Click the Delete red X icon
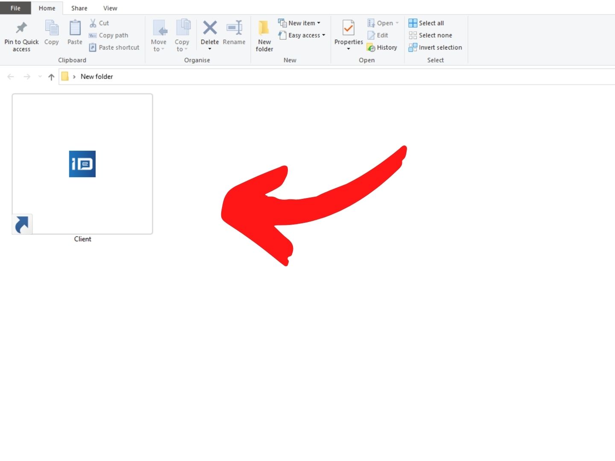Viewport: 615px width, 461px height. pyautogui.click(x=210, y=28)
